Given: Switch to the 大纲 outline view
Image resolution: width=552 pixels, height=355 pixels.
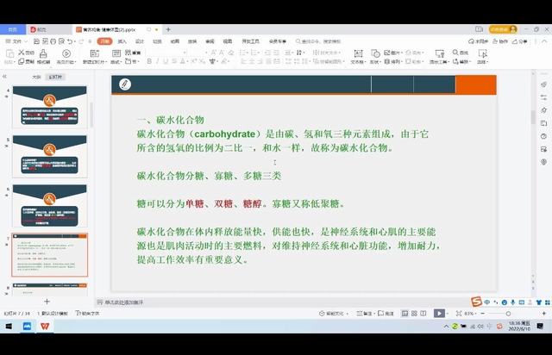Looking at the screenshot, I should click(35, 76).
